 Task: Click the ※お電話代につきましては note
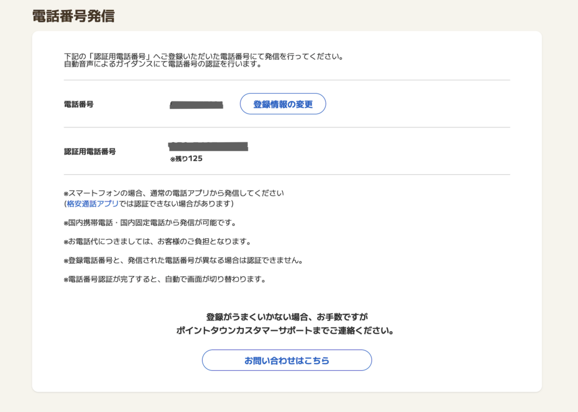157,242
